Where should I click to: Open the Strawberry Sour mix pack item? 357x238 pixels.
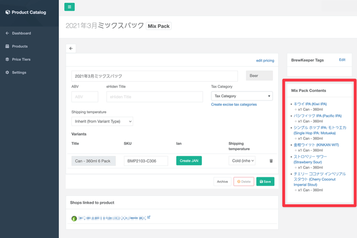[310, 160]
